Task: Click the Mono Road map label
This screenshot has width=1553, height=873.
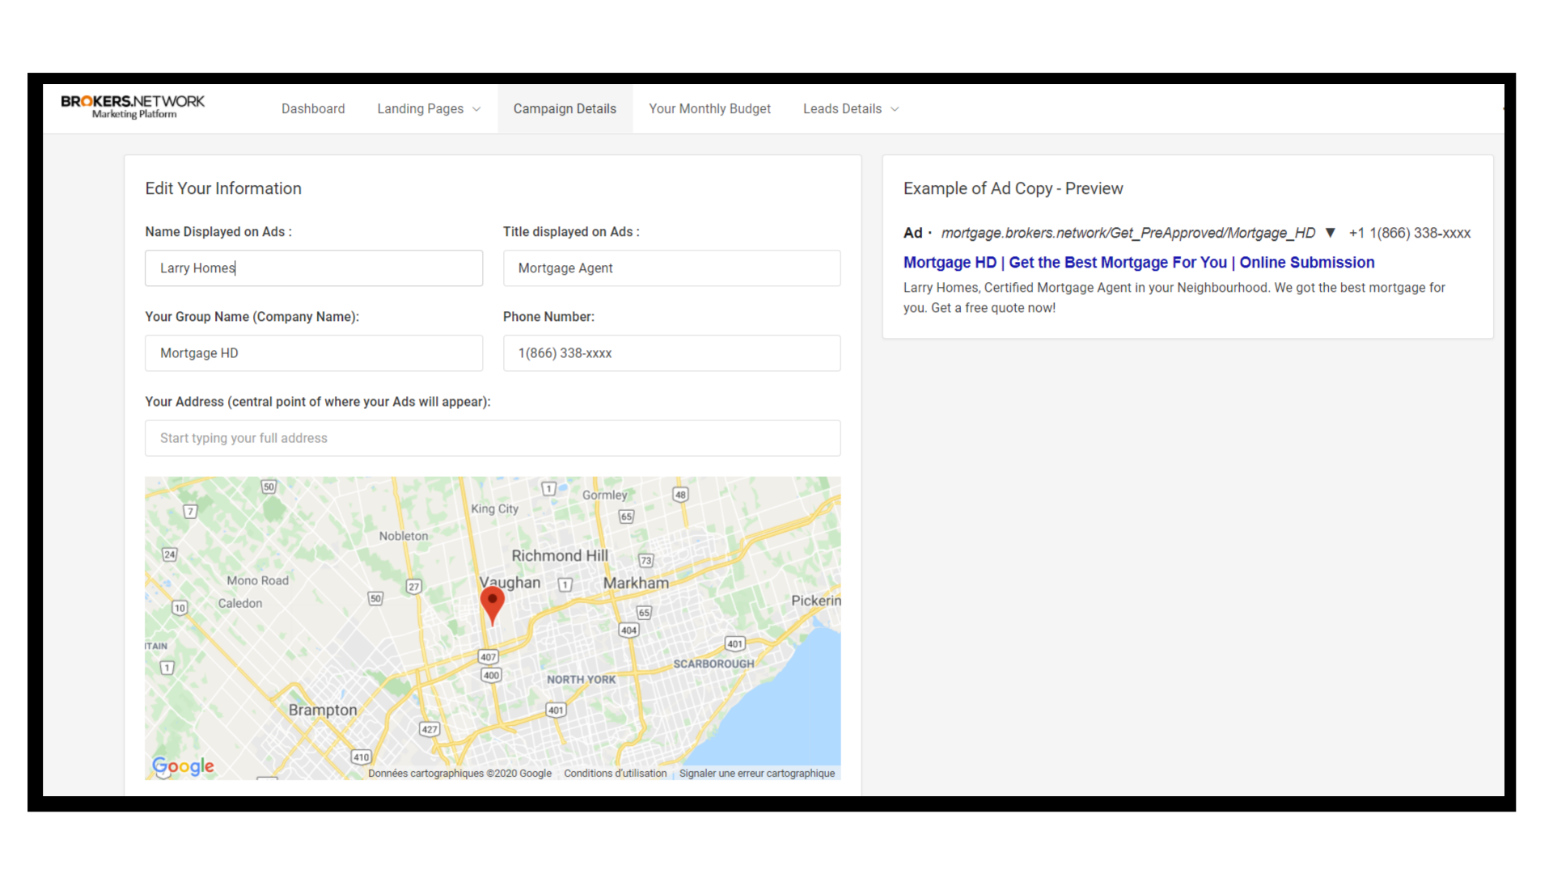Action: (x=258, y=580)
